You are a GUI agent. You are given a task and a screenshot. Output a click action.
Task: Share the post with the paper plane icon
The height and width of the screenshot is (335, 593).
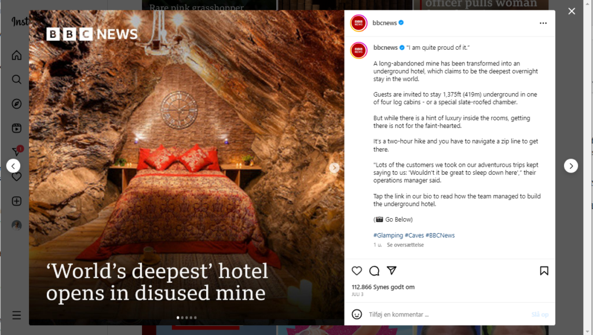pos(391,270)
